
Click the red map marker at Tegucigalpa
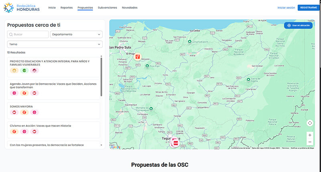coord(175,142)
